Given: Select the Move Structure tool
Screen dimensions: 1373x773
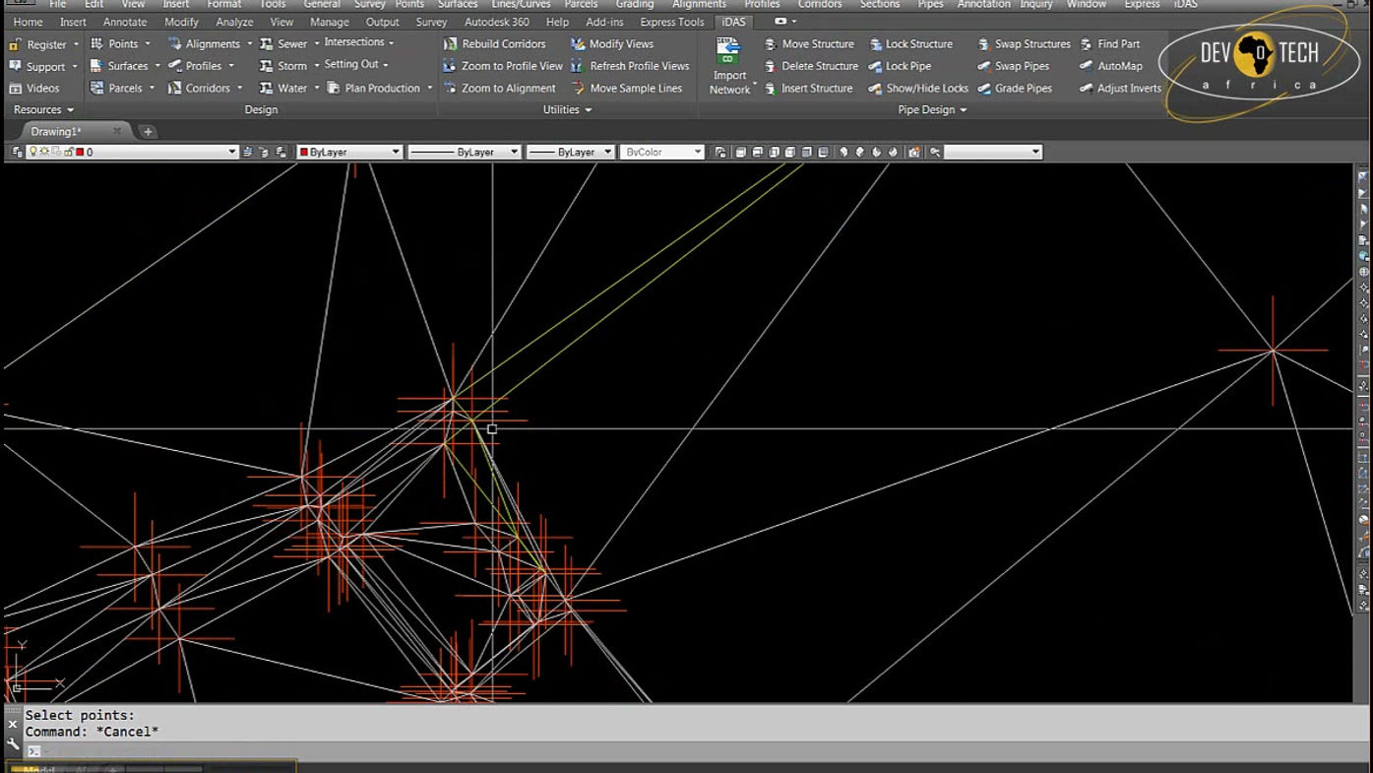Looking at the screenshot, I should (x=808, y=44).
